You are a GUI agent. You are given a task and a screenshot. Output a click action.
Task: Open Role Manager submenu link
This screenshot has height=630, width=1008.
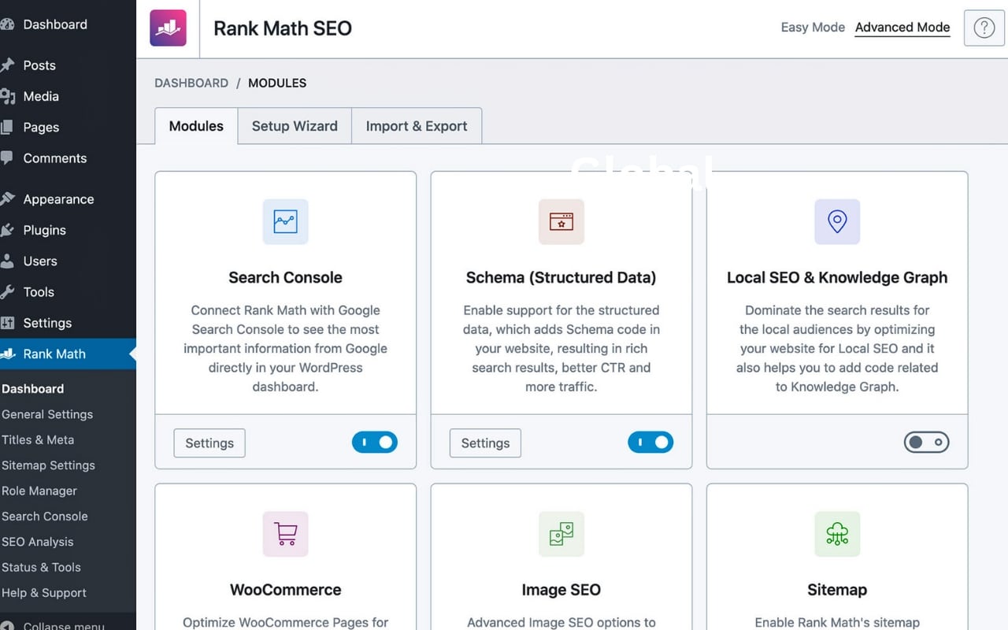pos(39,491)
